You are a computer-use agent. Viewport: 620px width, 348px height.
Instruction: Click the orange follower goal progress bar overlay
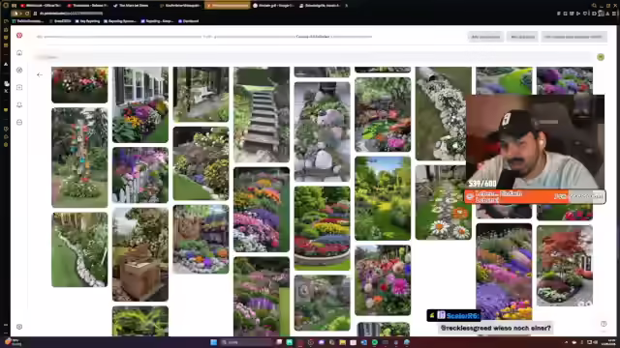click(x=535, y=196)
